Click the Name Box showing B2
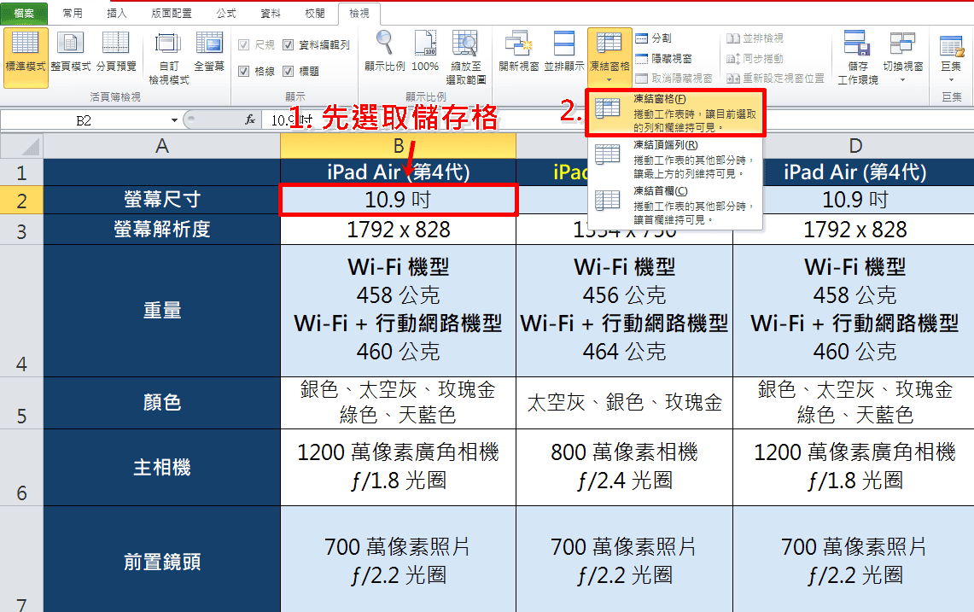974x612 pixels. click(84, 119)
